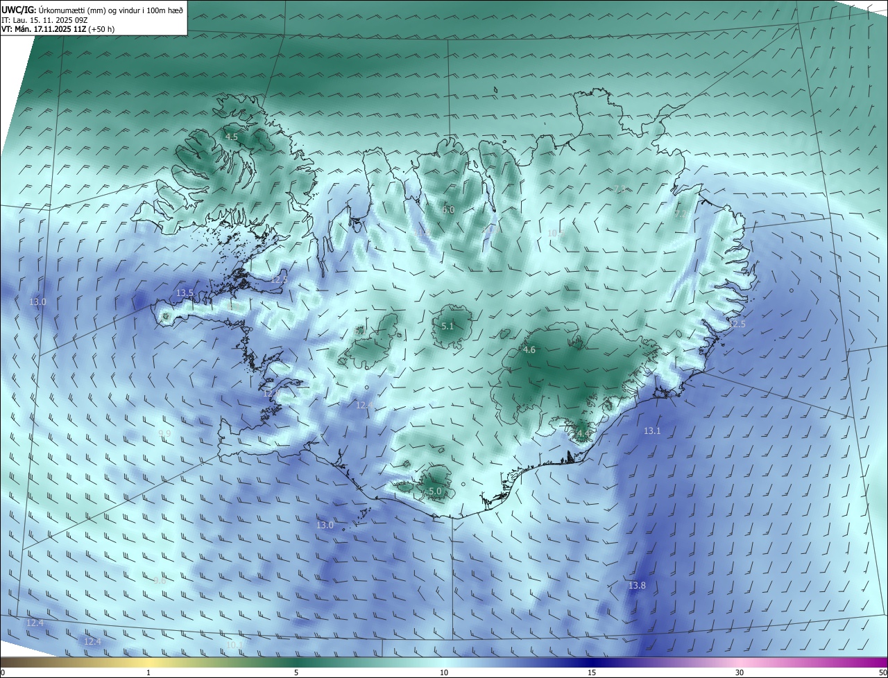Click the '10' tick label on the legend
Screen dimensions: 888x678
pyautogui.click(x=444, y=672)
